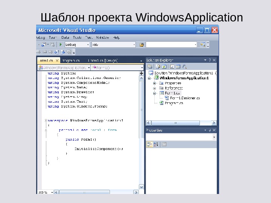Open the Form1() member navigation dropdown

click(x=142, y=68)
